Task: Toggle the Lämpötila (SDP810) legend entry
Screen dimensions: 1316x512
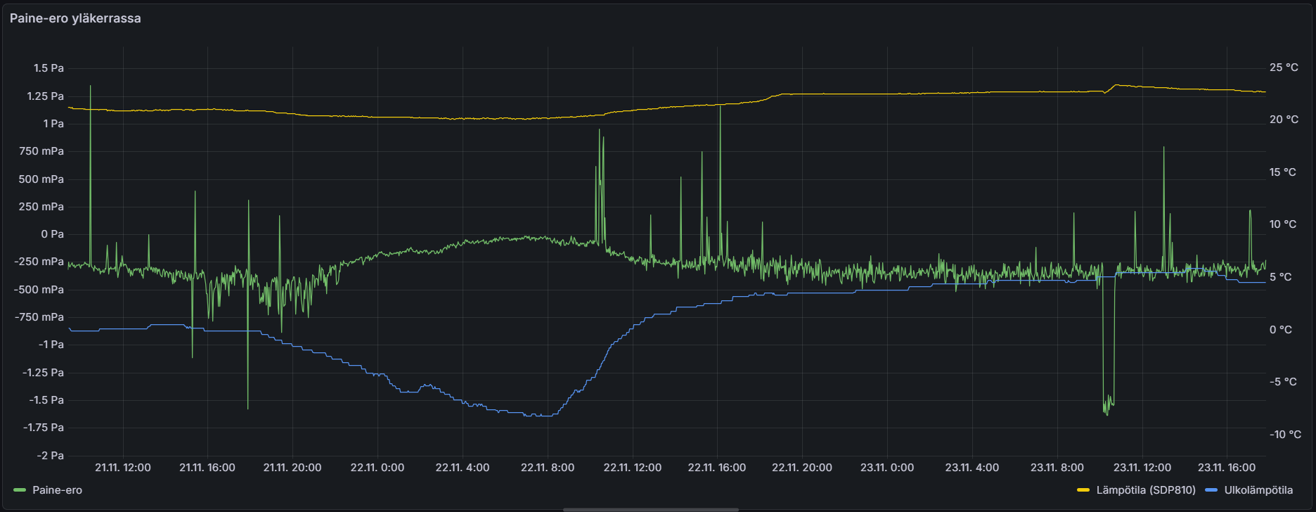Action: [1145, 490]
